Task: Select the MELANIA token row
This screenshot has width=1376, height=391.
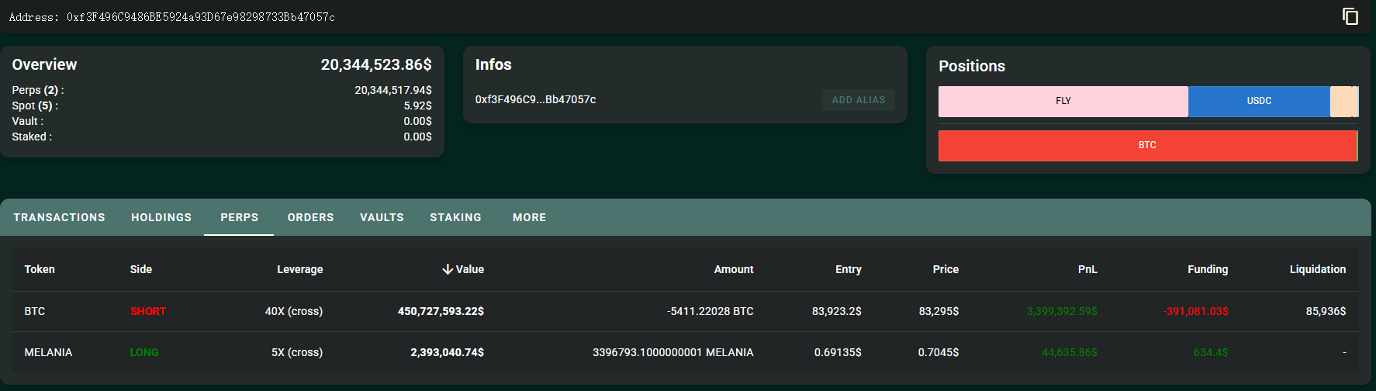Action: (x=48, y=352)
